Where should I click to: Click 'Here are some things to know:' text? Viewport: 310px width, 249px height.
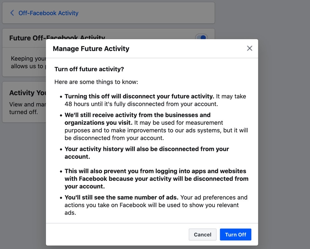(x=96, y=82)
